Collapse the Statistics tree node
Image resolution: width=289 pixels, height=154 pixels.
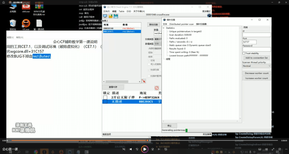[x=164, y=28]
